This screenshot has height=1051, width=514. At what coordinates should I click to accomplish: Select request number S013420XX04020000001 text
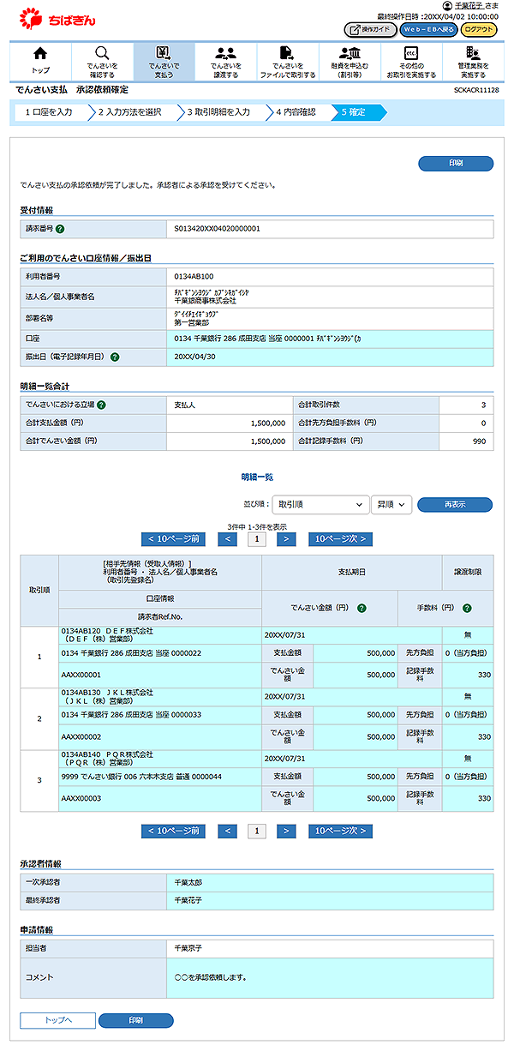click(x=216, y=229)
